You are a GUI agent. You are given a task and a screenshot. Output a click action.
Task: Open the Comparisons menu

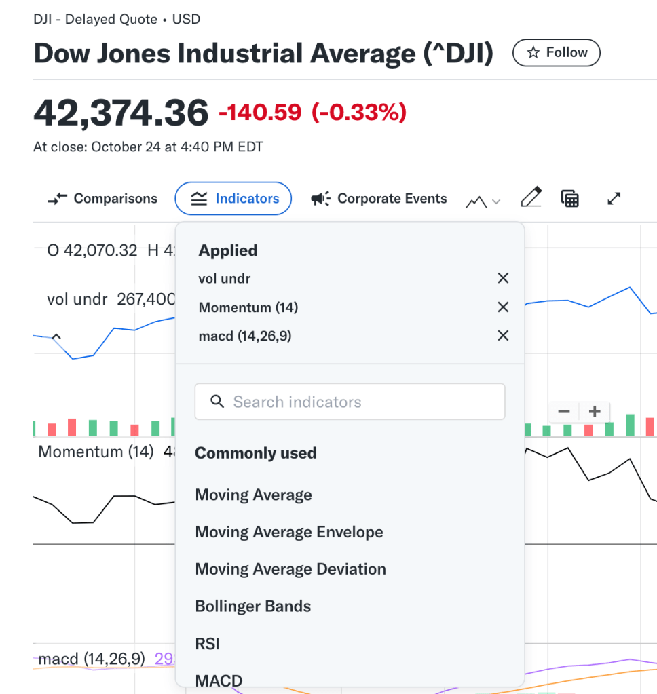coord(102,199)
